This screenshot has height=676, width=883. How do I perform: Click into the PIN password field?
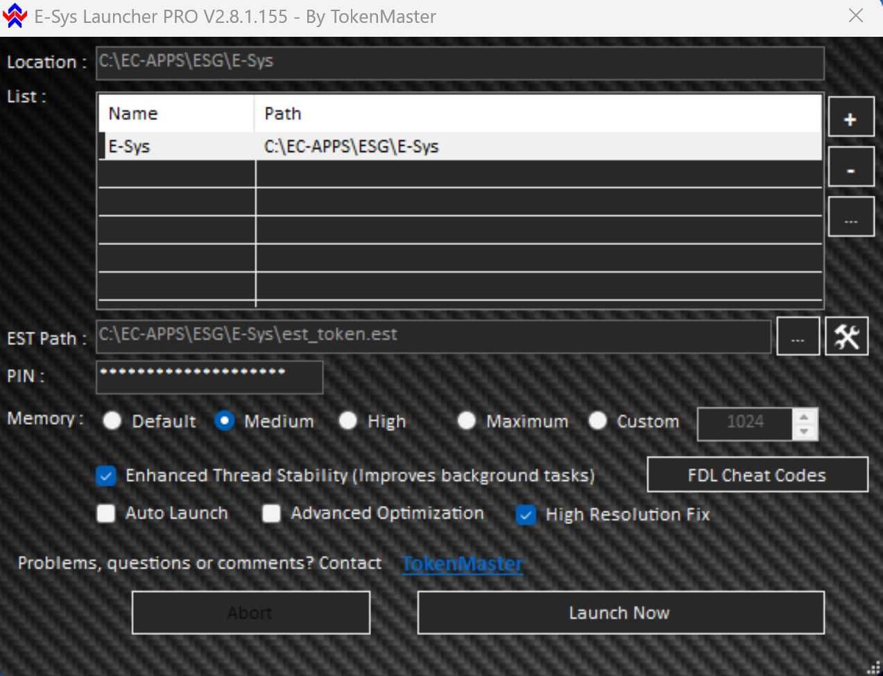[x=209, y=377]
